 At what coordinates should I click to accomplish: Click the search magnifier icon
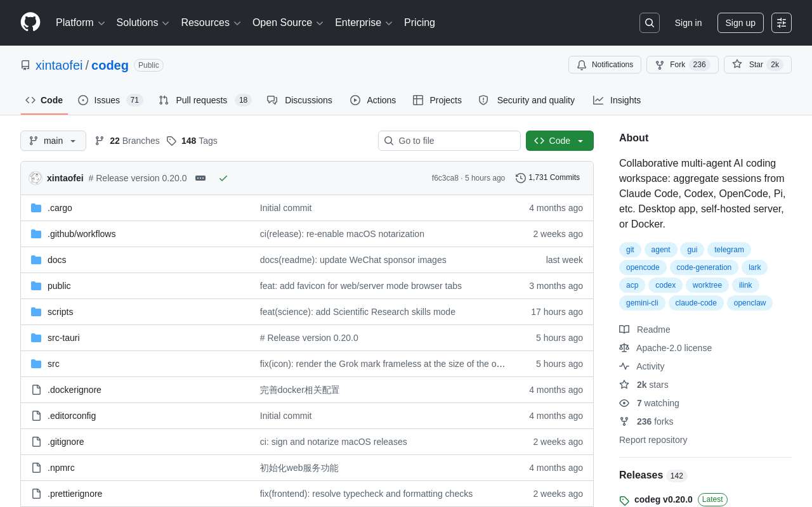coord(650,23)
